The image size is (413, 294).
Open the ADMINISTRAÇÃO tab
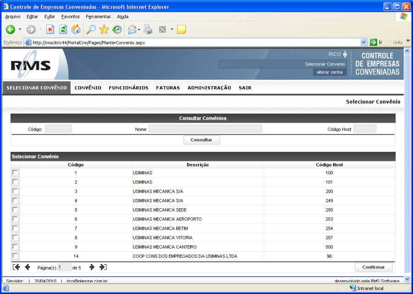(x=209, y=88)
